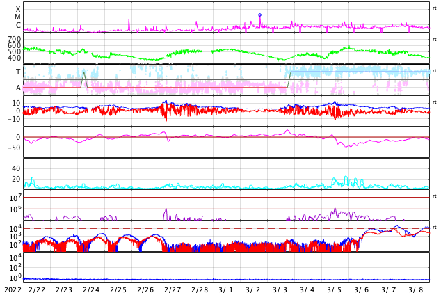Viewport: 441px width, 295px height.
Task: Pick the '3/ 4' date label
Action: click(307, 290)
